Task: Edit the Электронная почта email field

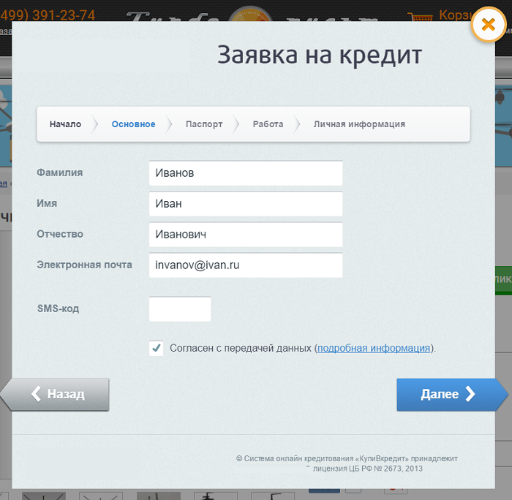Action: click(246, 265)
